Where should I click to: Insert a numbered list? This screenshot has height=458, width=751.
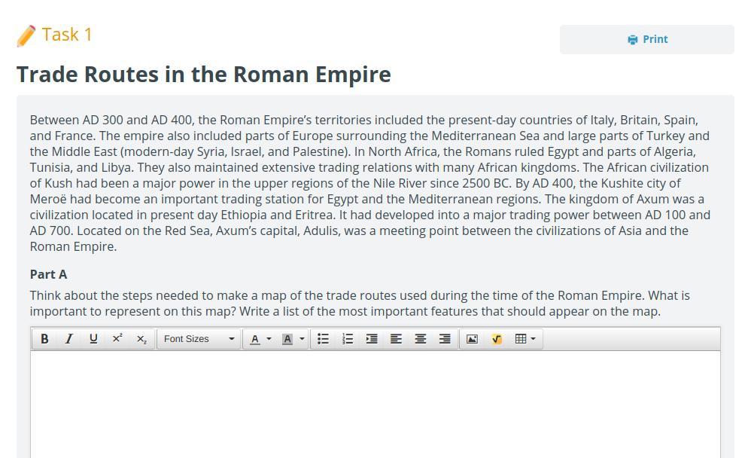click(348, 339)
